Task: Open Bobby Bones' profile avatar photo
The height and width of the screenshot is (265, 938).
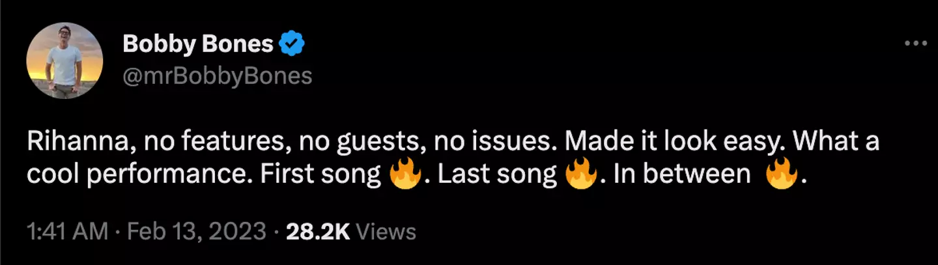Action: [64, 61]
